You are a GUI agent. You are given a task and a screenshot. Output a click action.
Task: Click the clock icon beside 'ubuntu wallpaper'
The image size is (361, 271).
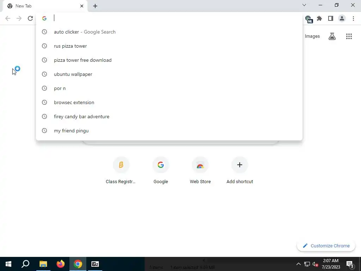44,74
